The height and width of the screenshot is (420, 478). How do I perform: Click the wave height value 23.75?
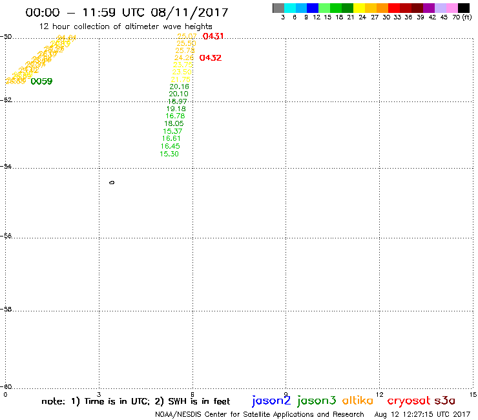point(183,65)
